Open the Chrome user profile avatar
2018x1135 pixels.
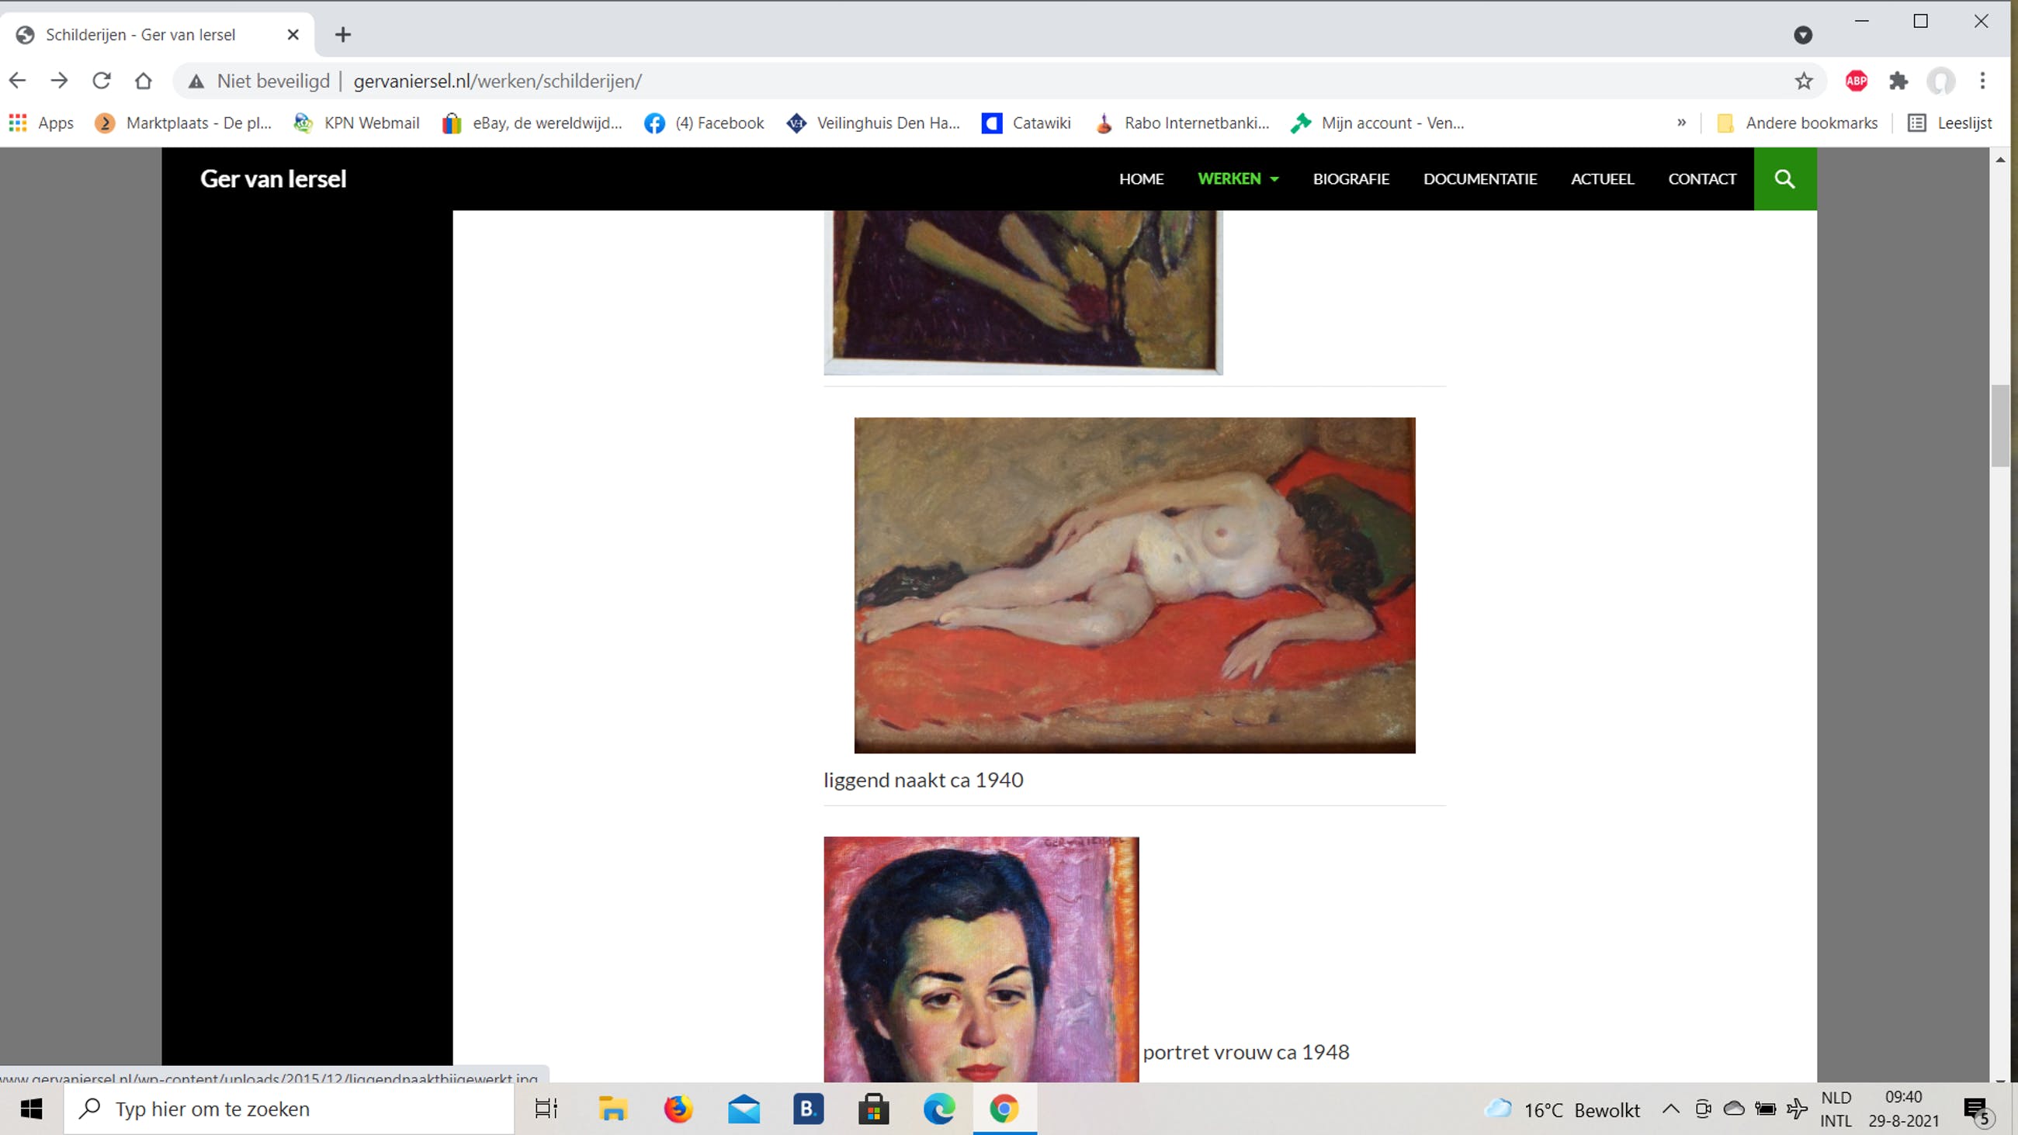pos(1940,81)
